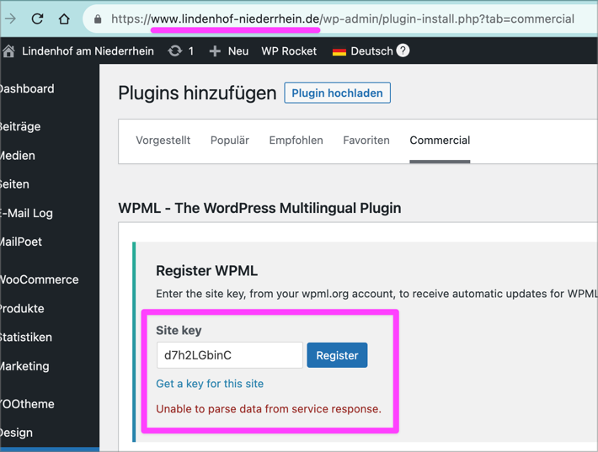Click the Register button

coord(337,355)
